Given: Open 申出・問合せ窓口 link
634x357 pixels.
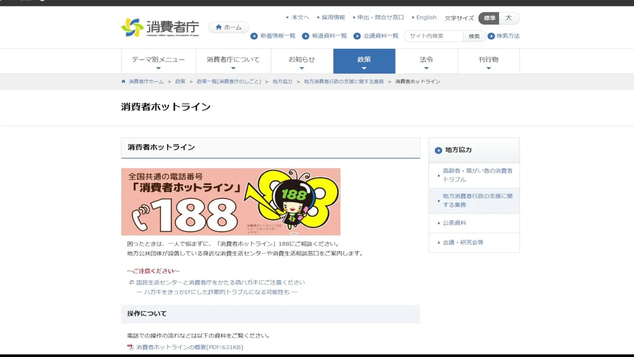Looking at the screenshot, I should click(x=381, y=17).
